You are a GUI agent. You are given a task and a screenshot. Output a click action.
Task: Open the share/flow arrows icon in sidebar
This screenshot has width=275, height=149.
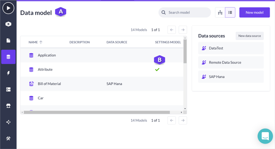tap(8, 122)
